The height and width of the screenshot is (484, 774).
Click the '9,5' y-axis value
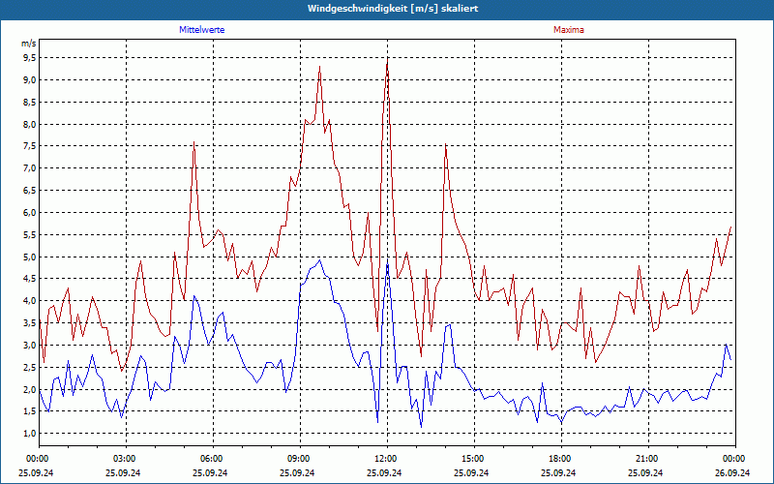[30, 58]
